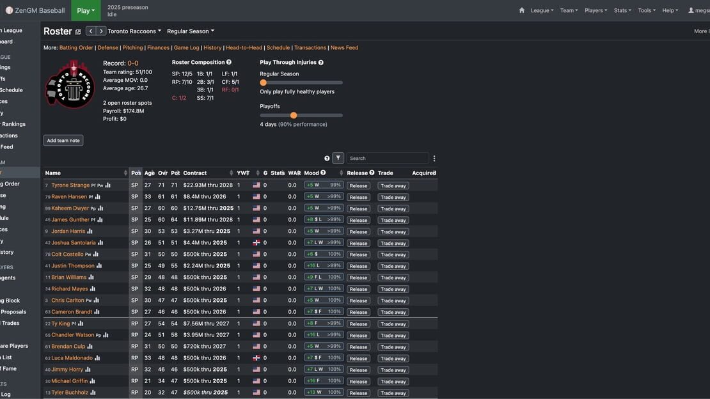Image resolution: width=710 pixels, height=399 pixels.
Task: Open the Tools menu in top bar
Action: point(646,10)
